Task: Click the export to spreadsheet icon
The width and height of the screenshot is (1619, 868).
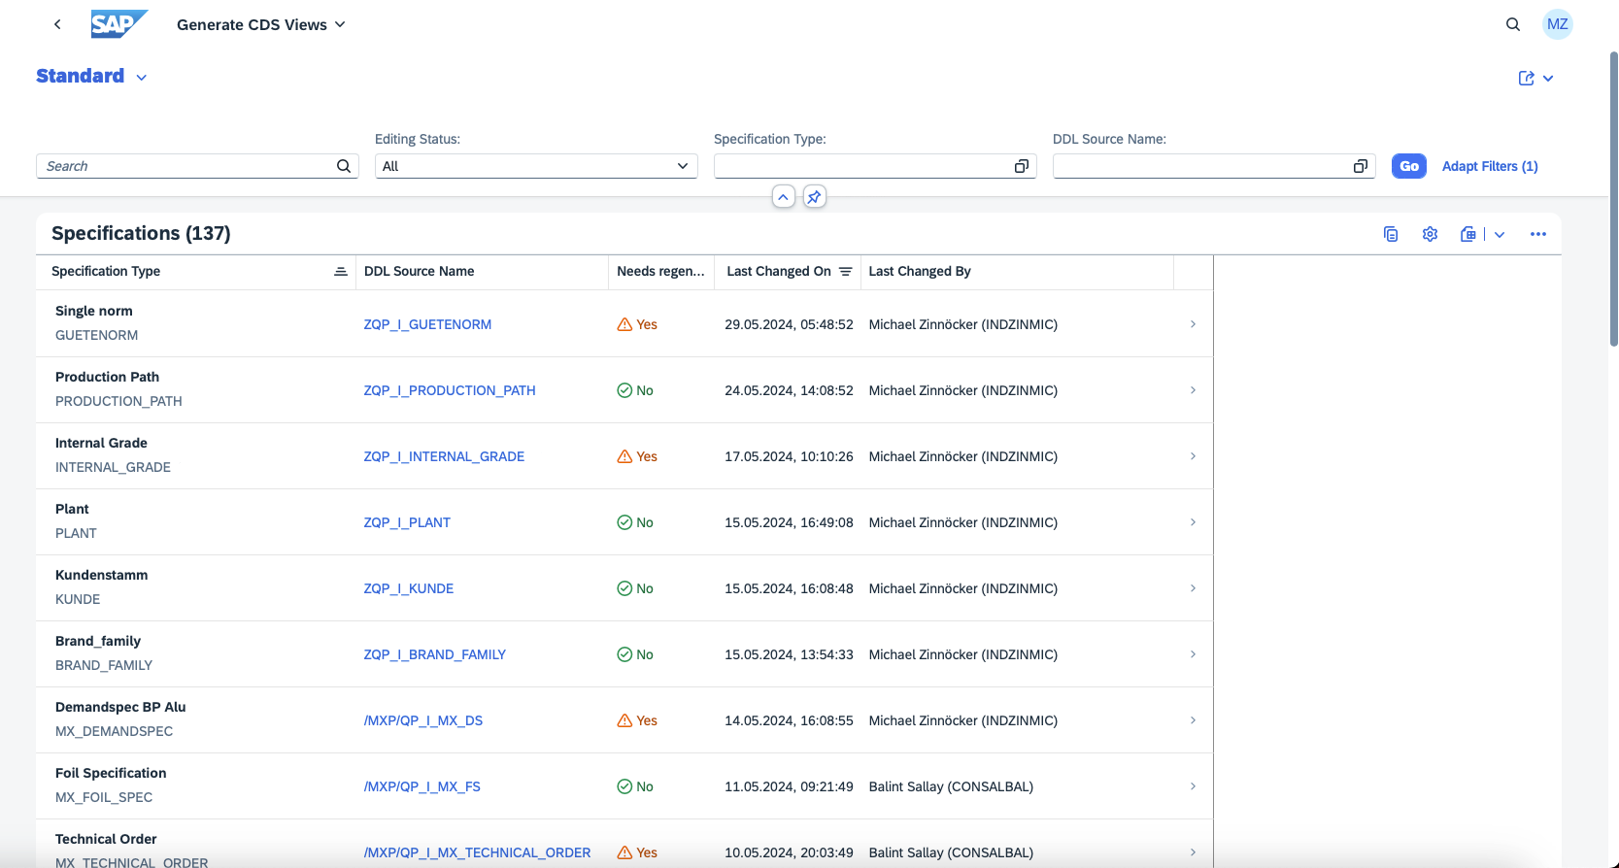Action: coord(1468,234)
